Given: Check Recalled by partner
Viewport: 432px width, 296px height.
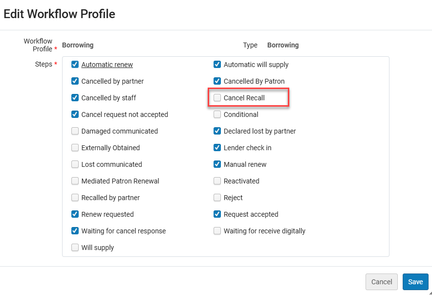Looking at the screenshot, I should 75,198.
